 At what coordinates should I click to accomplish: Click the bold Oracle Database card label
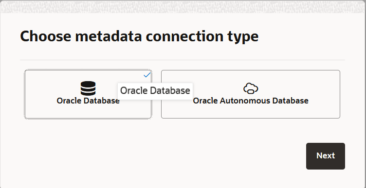(88, 101)
